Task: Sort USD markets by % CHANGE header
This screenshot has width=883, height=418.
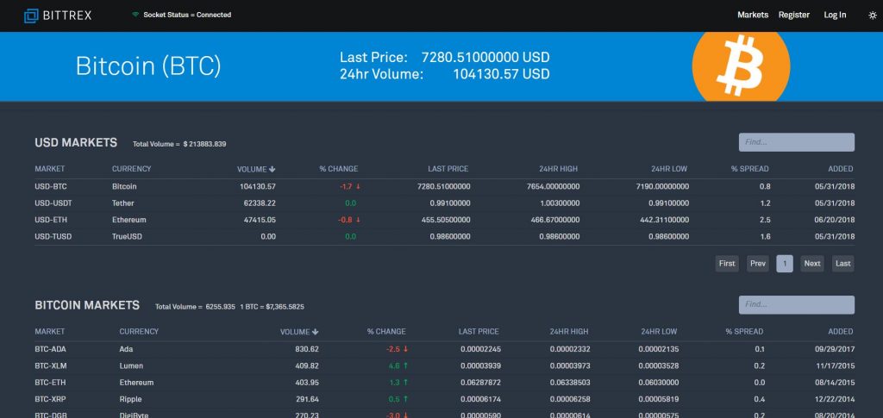Action: click(x=338, y=169)
